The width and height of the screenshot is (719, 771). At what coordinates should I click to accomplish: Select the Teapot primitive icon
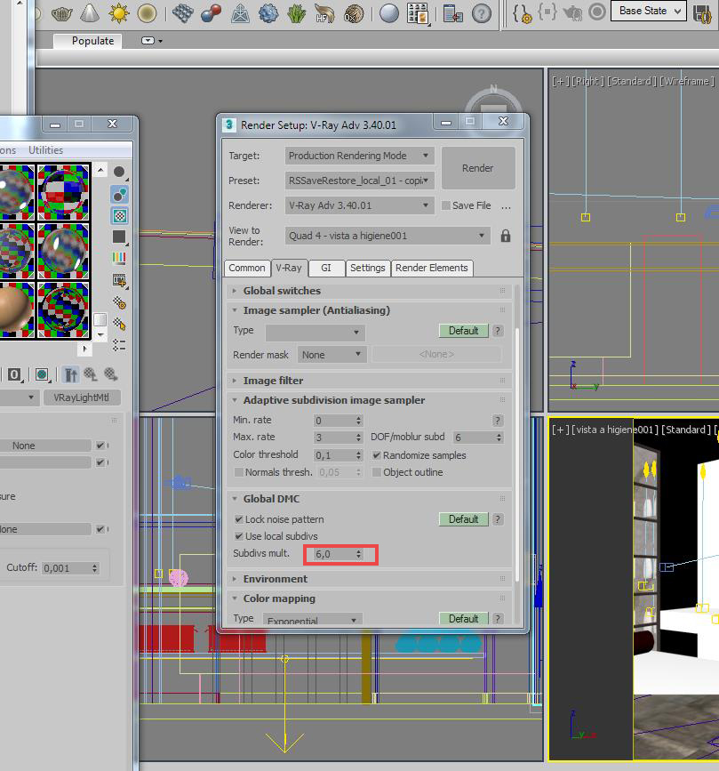pos(62,13)
